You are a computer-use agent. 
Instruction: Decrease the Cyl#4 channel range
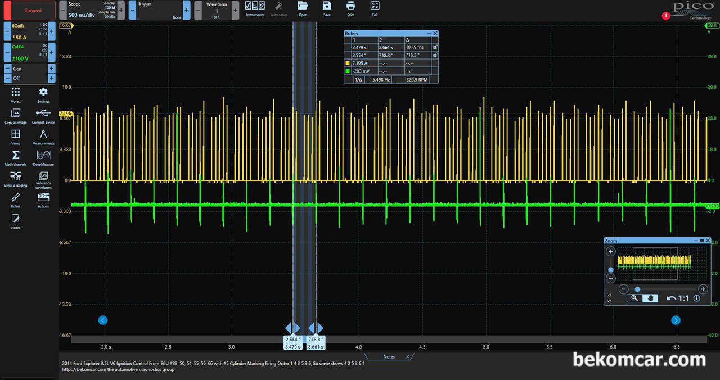coord(7,52)
